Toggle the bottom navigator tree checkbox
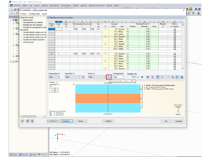 coord(14,61)
